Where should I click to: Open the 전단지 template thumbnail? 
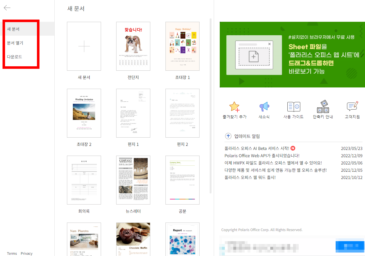click(133, 46)
